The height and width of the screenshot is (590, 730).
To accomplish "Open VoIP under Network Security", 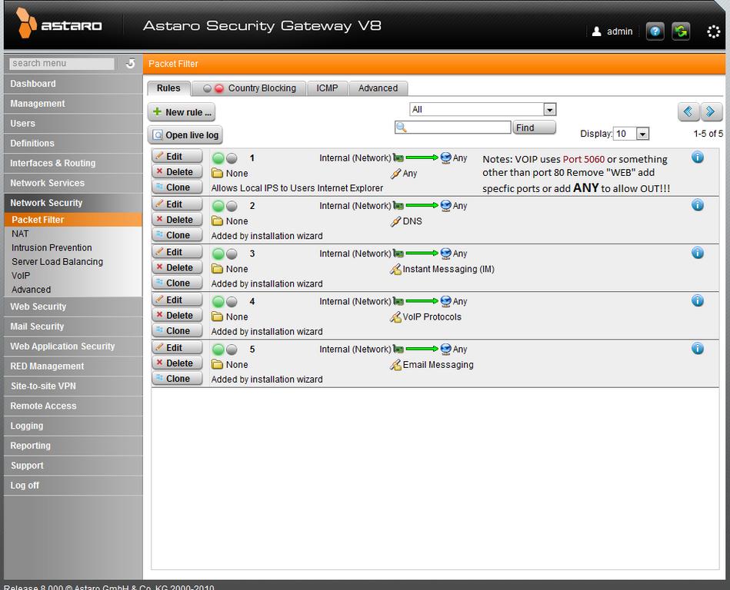I will (21, 276).
